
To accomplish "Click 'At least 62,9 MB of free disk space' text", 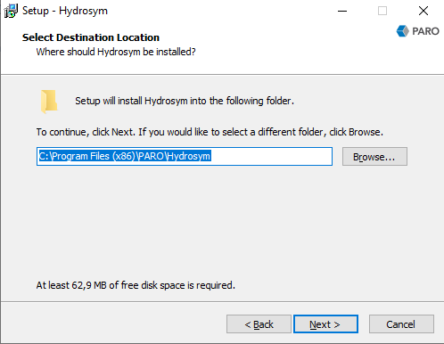I will click(136, 285).
